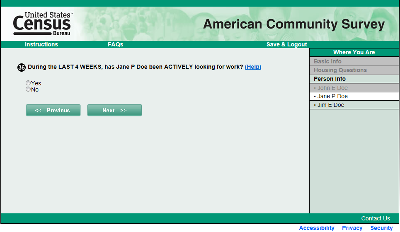This screenshot has height=232, width=400.
Task: Open the Instructions menu item
Action: [41, 44]
